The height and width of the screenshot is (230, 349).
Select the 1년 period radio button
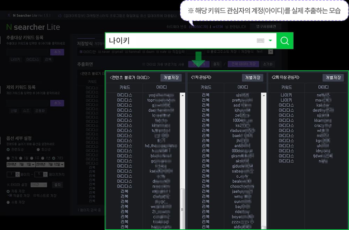coord(43,158)
